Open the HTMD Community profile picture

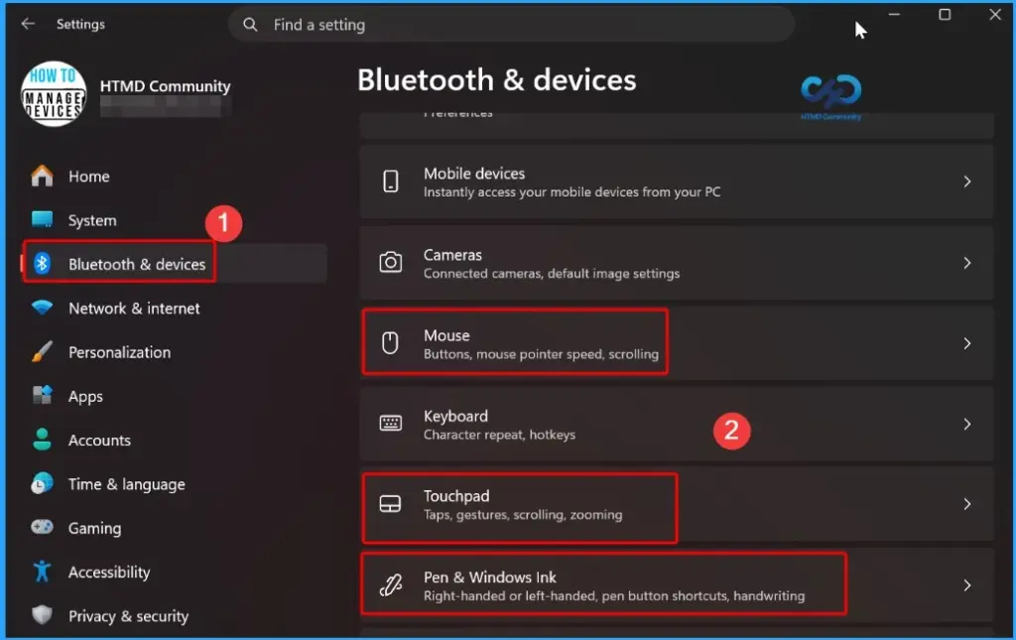54,94
